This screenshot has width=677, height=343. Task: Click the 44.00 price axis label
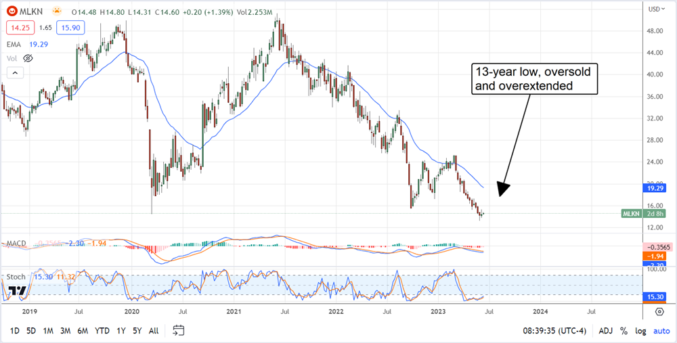(654, 53)
